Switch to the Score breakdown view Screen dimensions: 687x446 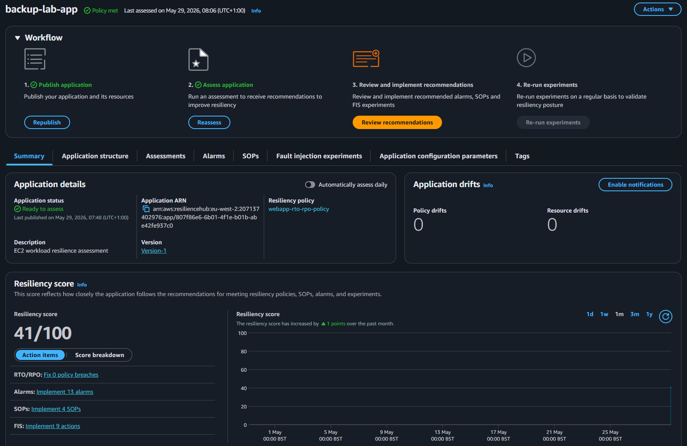(x=100, y=355)
